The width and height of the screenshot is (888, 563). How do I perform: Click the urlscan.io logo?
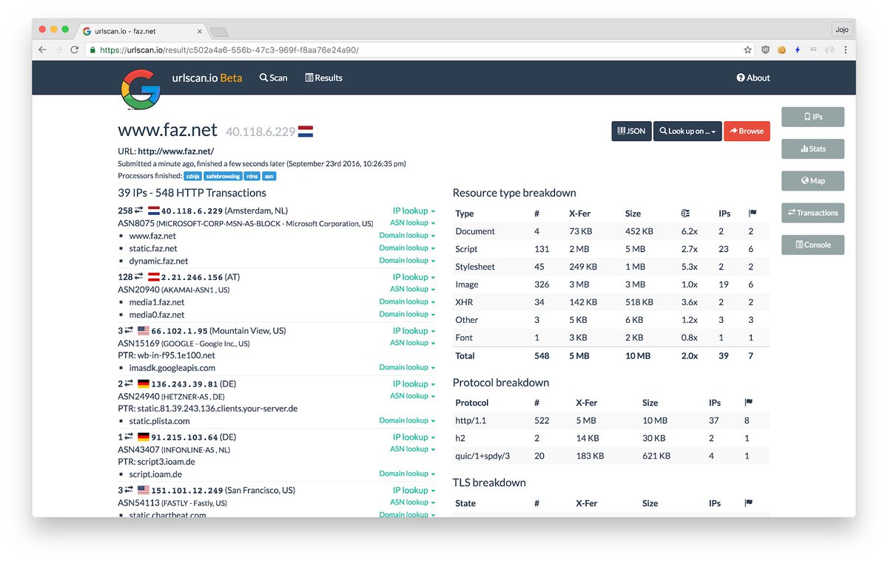[x=140, y=89]
